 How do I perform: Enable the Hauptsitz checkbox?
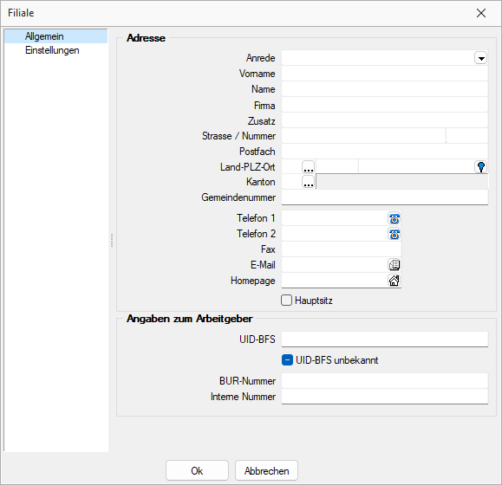click(x=286, y=301)
